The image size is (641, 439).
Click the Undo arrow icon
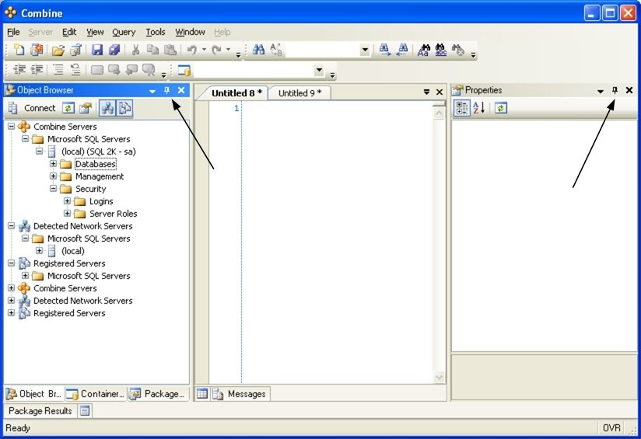coord(192,51)
